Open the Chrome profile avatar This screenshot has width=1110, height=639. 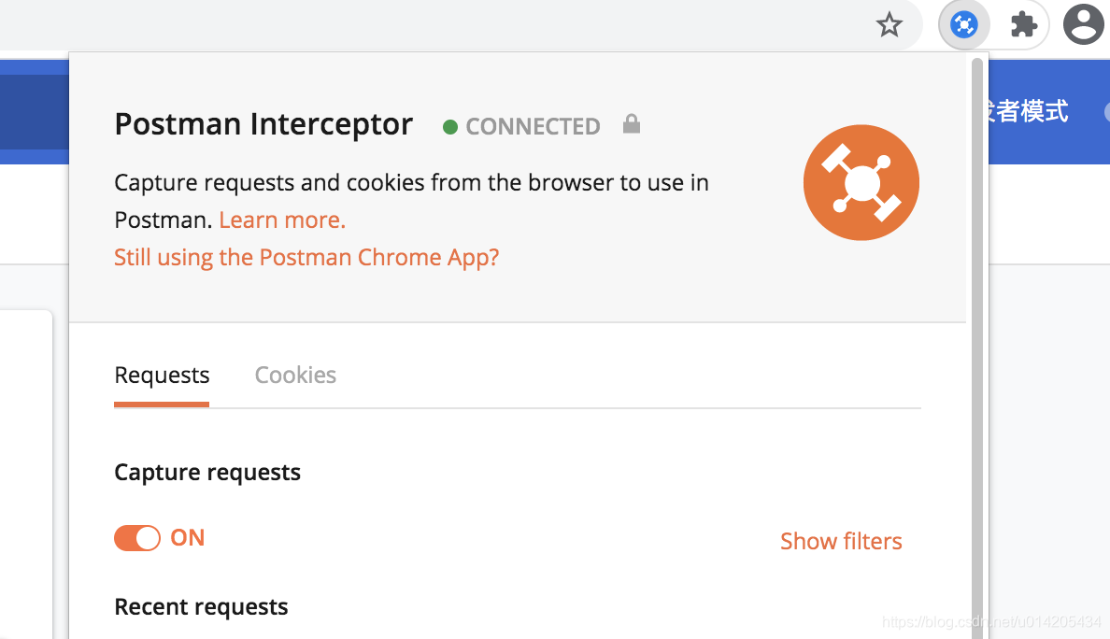tap(1084, 25)
